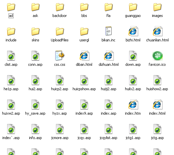Select the huicpshow.asp file icon
The image size is (174, 155).
pyautogui.click(x=84, y=80)
